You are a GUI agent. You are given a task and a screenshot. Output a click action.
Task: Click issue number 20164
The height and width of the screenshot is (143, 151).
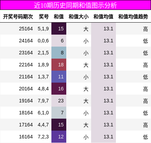pos(26,89)
